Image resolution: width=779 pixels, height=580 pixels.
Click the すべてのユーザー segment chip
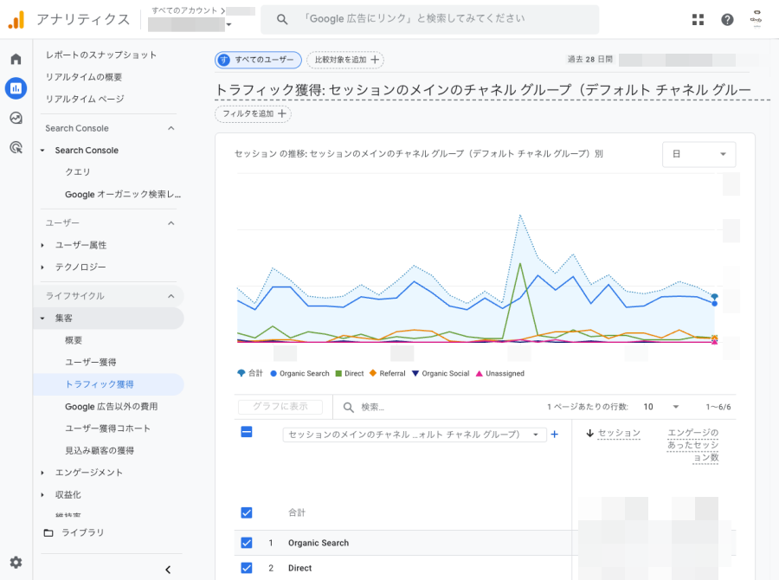(x=258, y=60)
